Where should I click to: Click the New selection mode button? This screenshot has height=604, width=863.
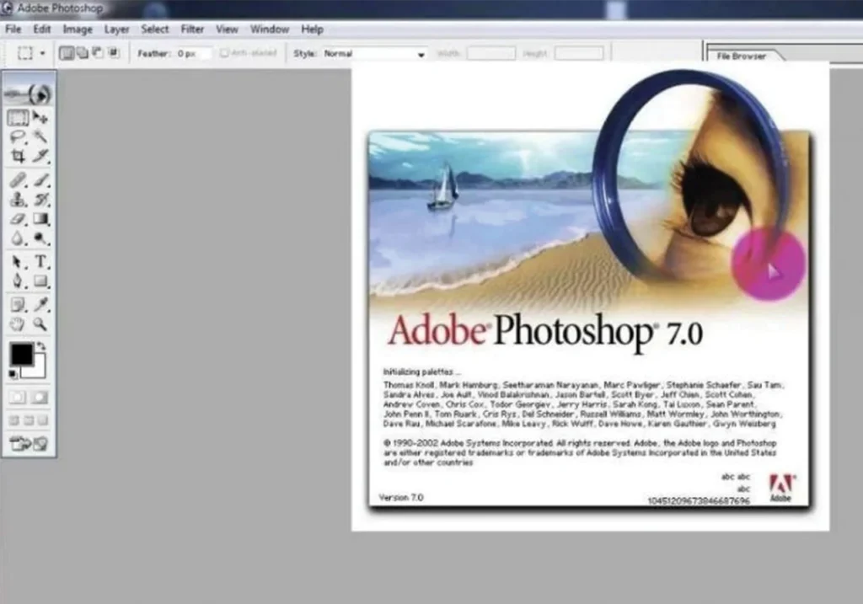[x=67, y=53]
